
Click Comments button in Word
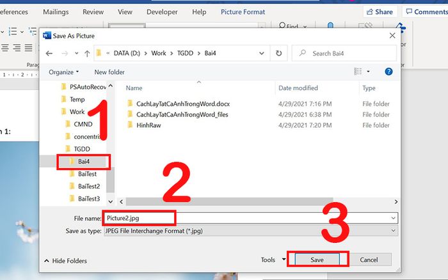425,12
